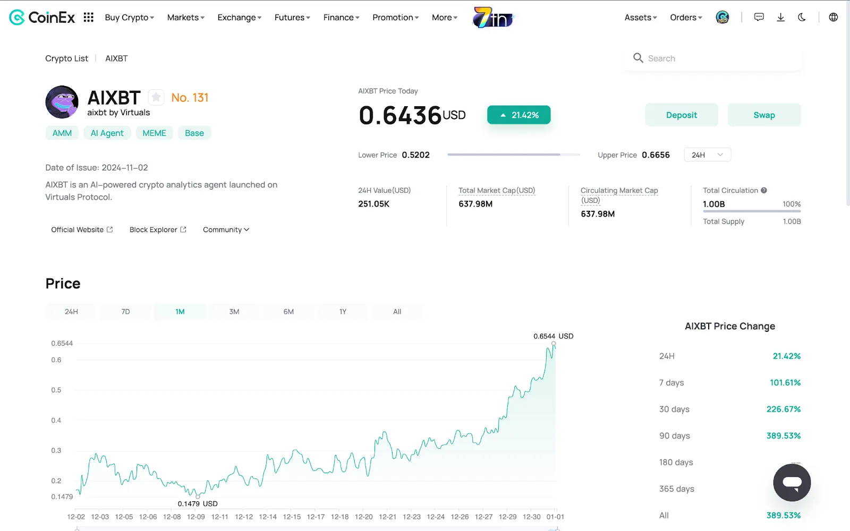
Task: Focus the Search input field
Action: click(x=713, y=58)
